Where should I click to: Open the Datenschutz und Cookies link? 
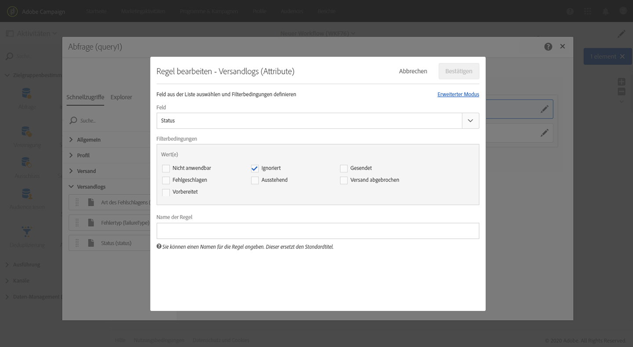click(x=221, y=340)
